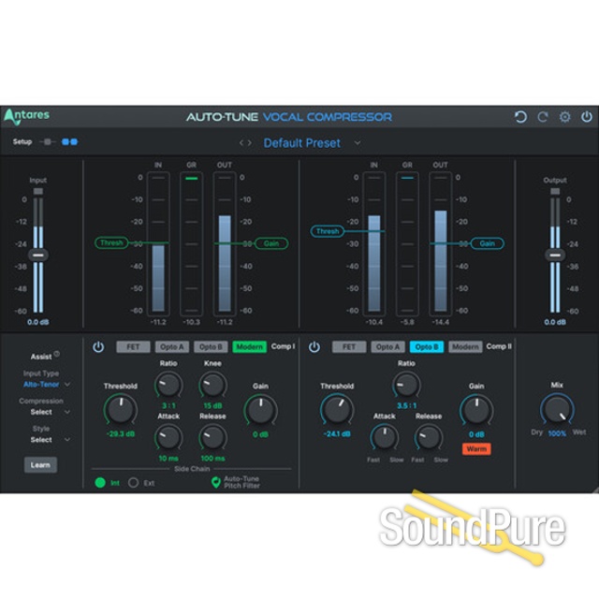Toggle Comp I power button
The image size is (599, 599).
pyautogui.click(x=98, y=347)
